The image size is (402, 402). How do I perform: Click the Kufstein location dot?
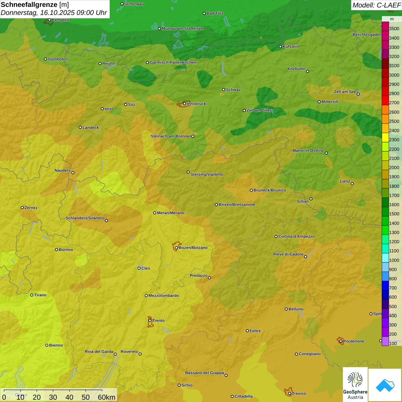(x=280, y=47)
